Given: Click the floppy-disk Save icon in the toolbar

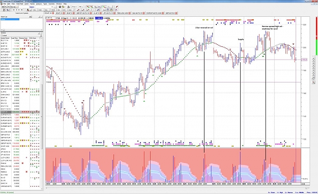Looking at the screenshot, I should [60, 7].
